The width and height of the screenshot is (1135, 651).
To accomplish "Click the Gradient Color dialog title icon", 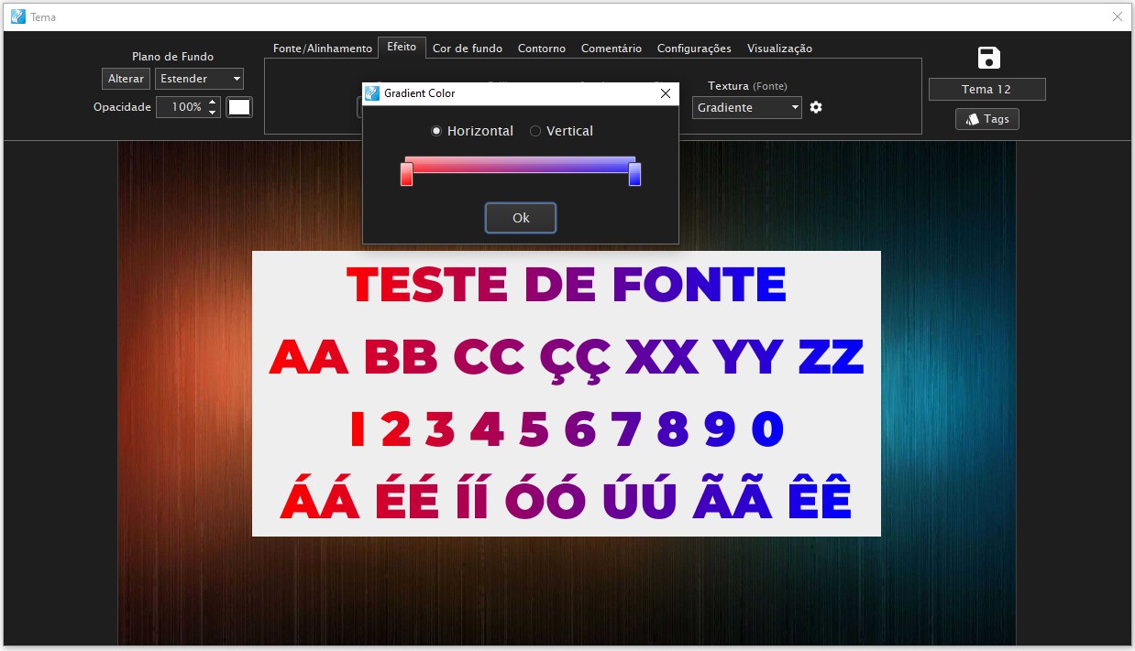I will [372, 93].
